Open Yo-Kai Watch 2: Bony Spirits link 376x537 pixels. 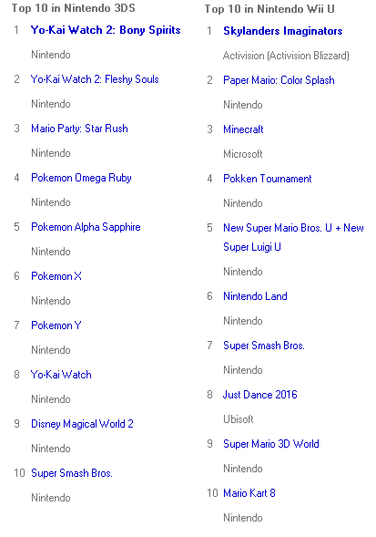click(106, 30)
